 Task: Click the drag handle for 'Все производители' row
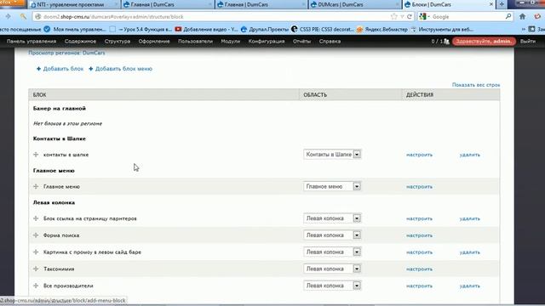coord(36,286)
